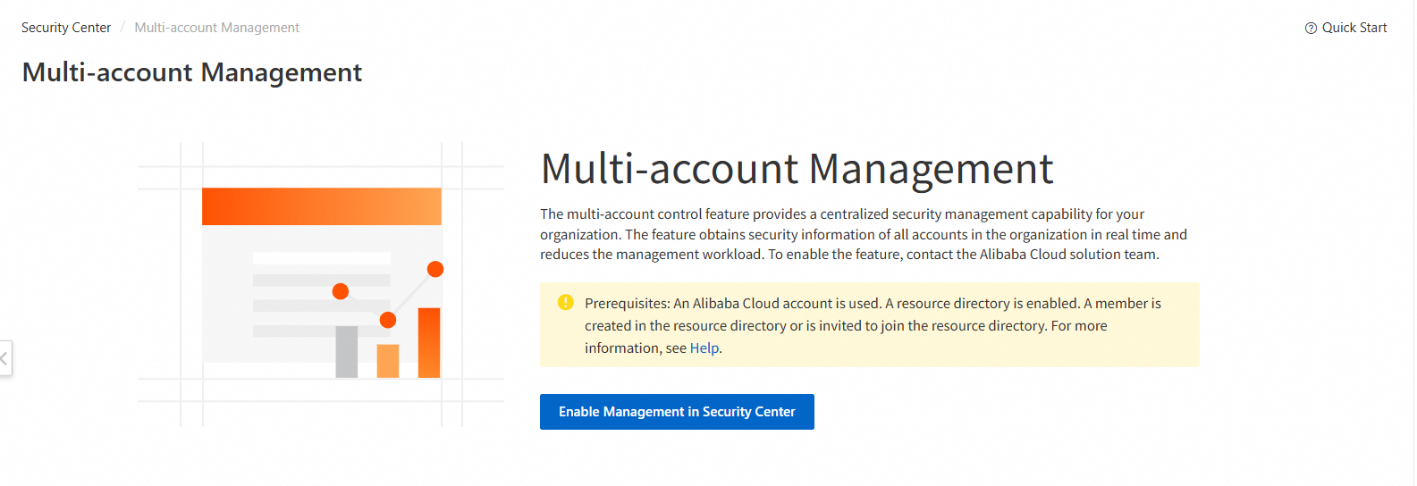Click the Quick Start question-mark icon

[1311, 28]
